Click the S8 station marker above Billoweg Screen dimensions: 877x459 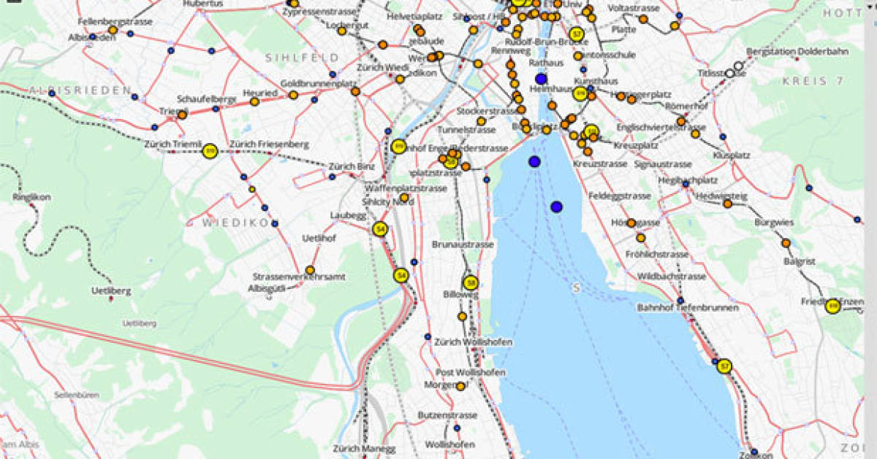tap(471, 282)
